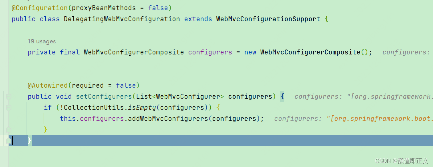Click the isEmpty method call
The image size is (433, 167).
point(142,108)
